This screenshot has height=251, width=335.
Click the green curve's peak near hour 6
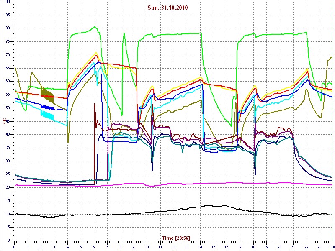(95, 27)
